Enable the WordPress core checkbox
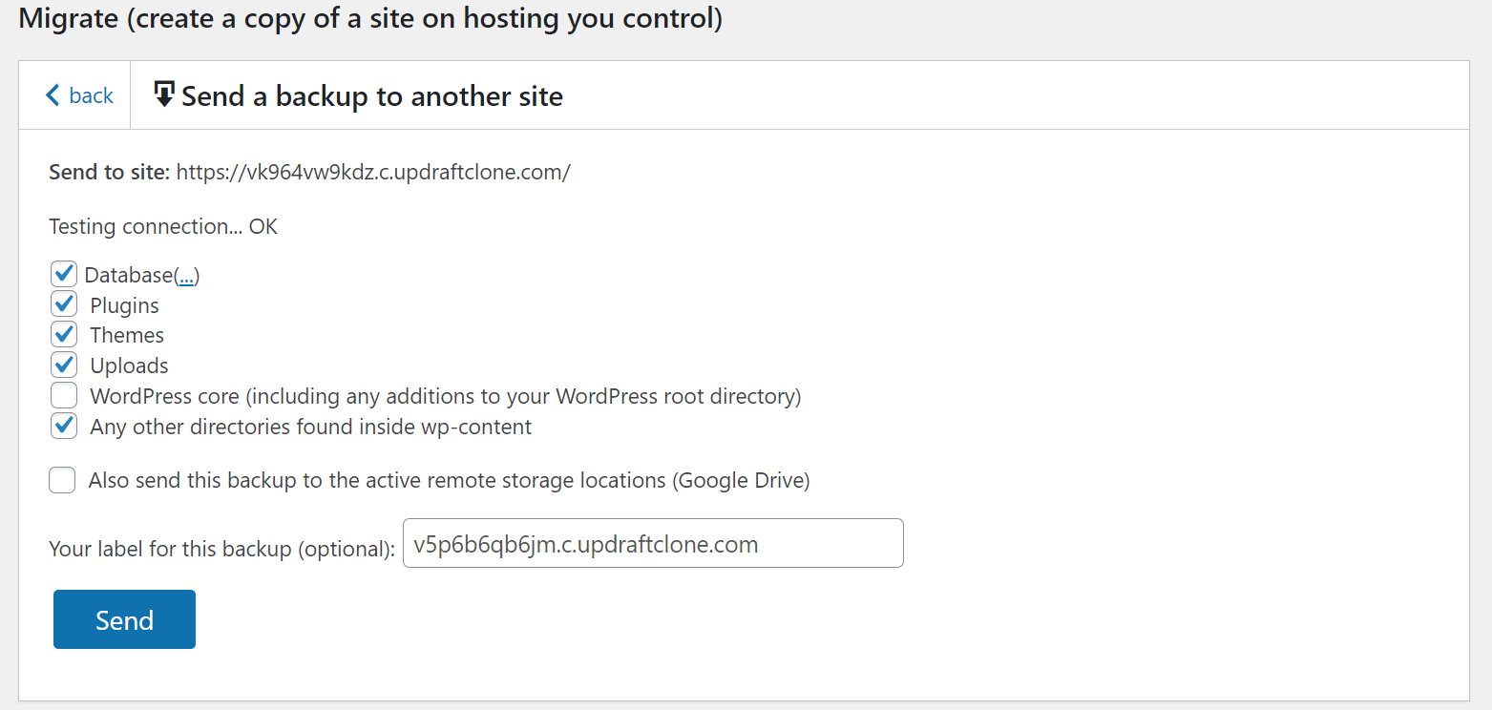The image size is (1492, 710). (64, 396)
